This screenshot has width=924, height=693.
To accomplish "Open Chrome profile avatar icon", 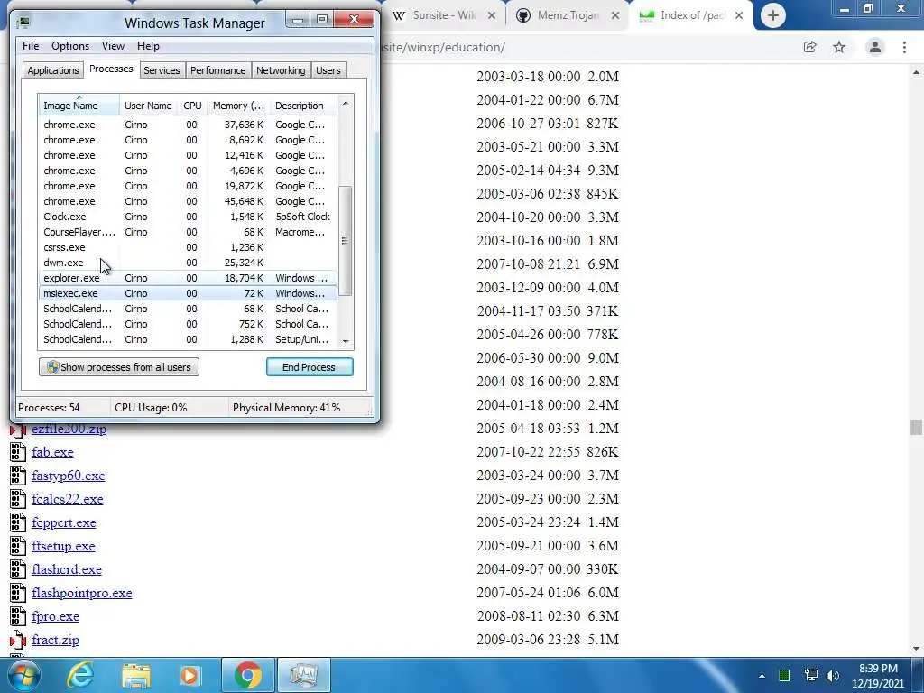I will pos(875,47).
